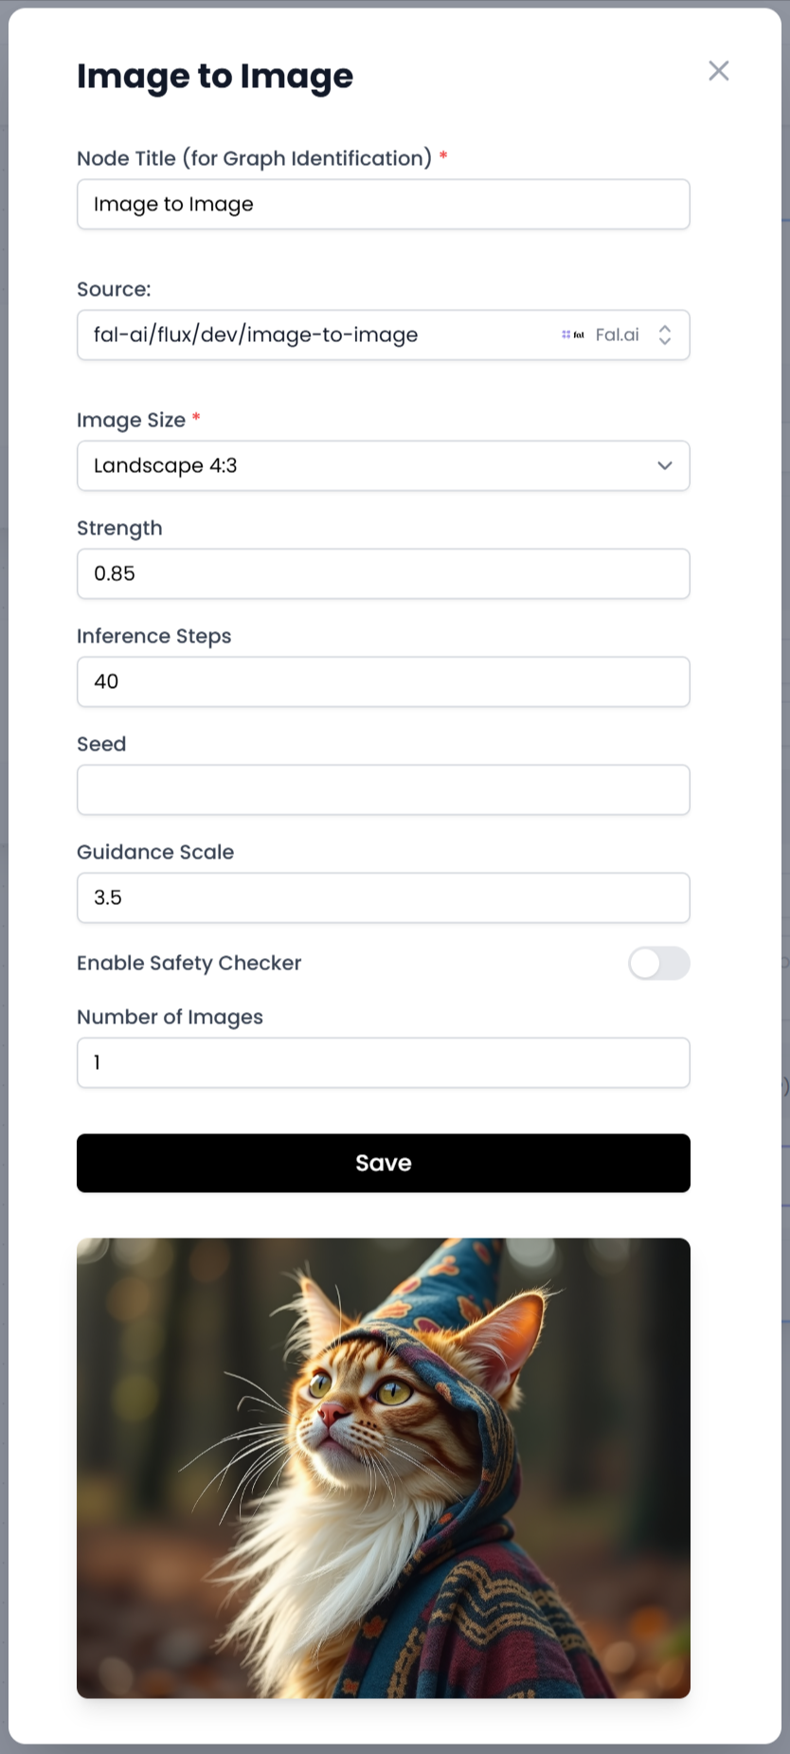
Task: Click the Image Size chevron arrow
Action: 665,465
